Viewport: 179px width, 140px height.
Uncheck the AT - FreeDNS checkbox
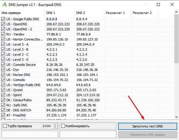point(3,115)
